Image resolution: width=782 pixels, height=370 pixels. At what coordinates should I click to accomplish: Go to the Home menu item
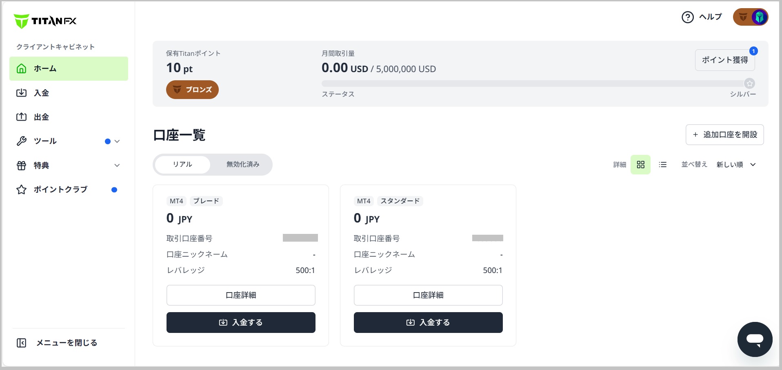tap(69, 68)
